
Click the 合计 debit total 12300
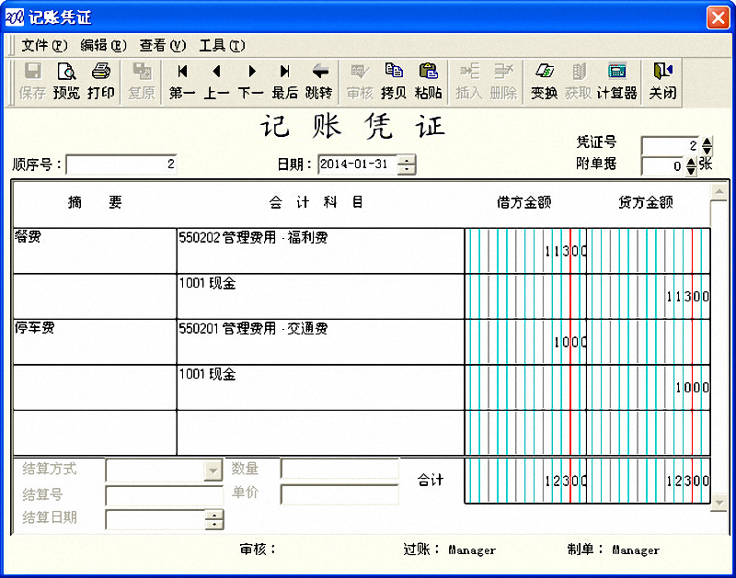[x=525, y=481]
